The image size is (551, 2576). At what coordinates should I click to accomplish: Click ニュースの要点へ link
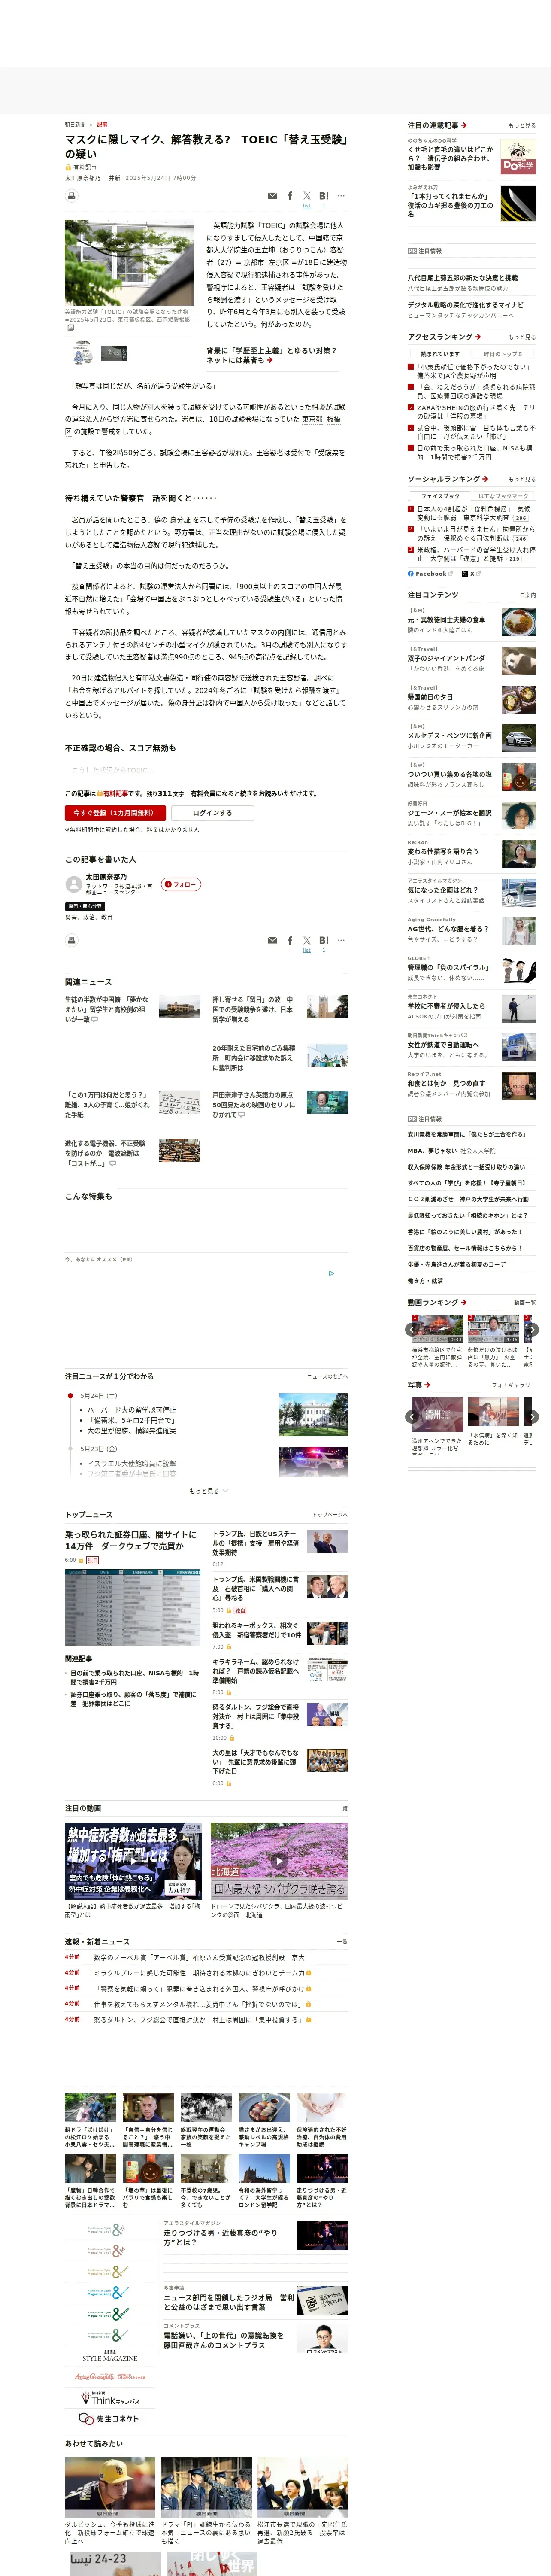(x=327, y=1377)
